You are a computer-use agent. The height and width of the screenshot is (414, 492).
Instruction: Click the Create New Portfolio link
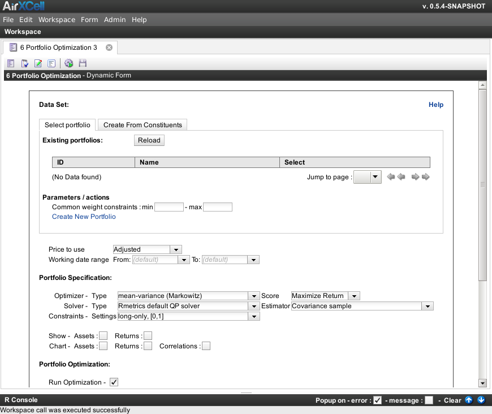tap(84, 217)
